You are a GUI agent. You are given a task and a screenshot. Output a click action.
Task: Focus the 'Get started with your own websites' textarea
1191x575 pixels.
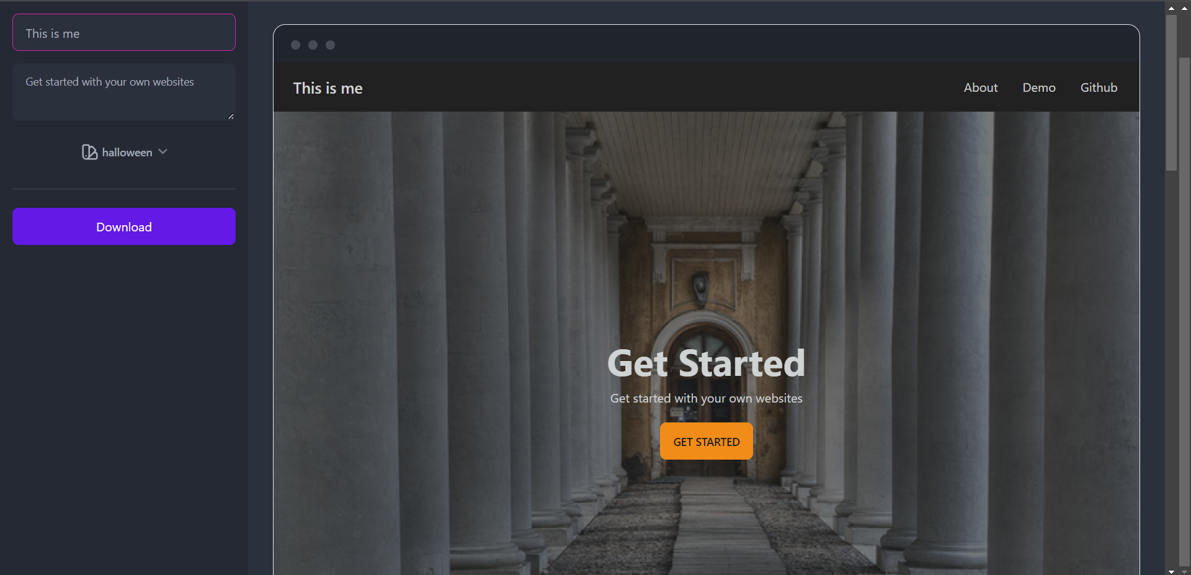click(124, 92)
